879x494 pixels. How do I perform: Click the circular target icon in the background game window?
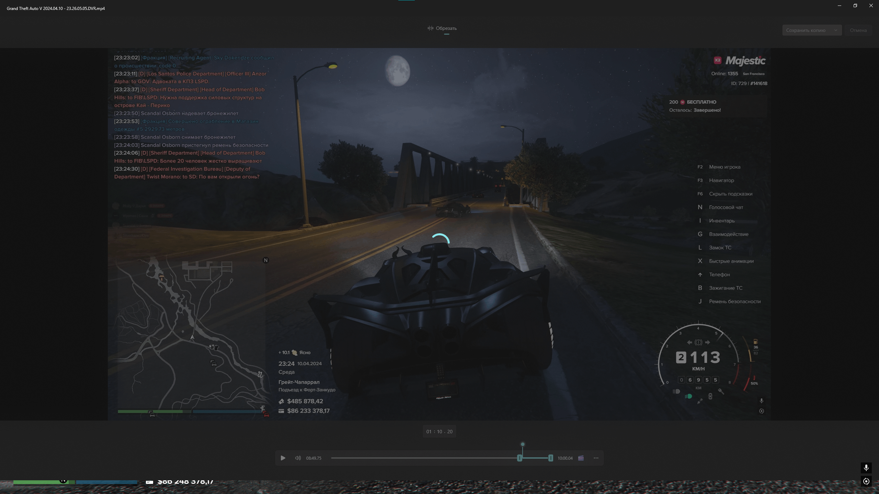866,481
